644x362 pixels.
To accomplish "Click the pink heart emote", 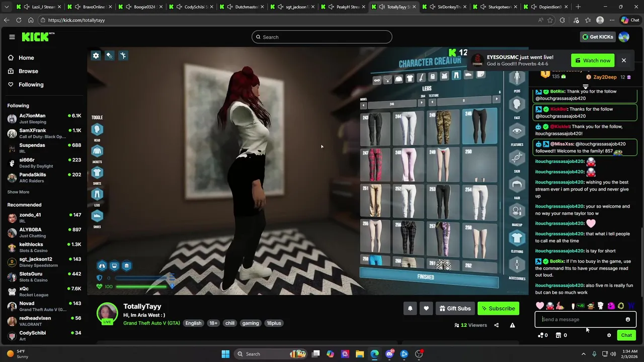I will click(540, 306).
